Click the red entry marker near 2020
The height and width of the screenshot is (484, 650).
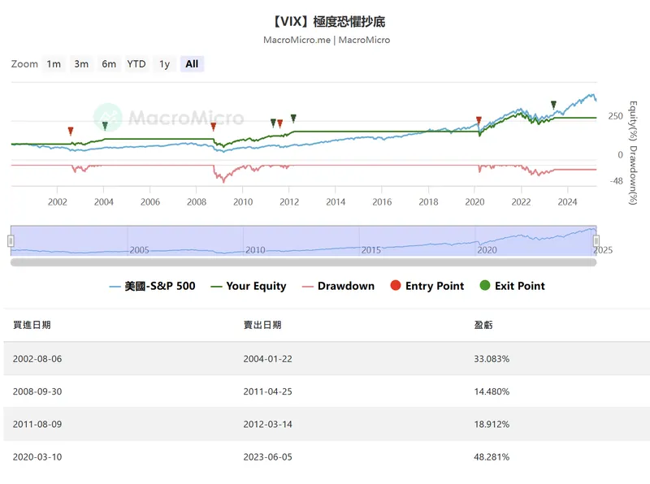[479, 120]
